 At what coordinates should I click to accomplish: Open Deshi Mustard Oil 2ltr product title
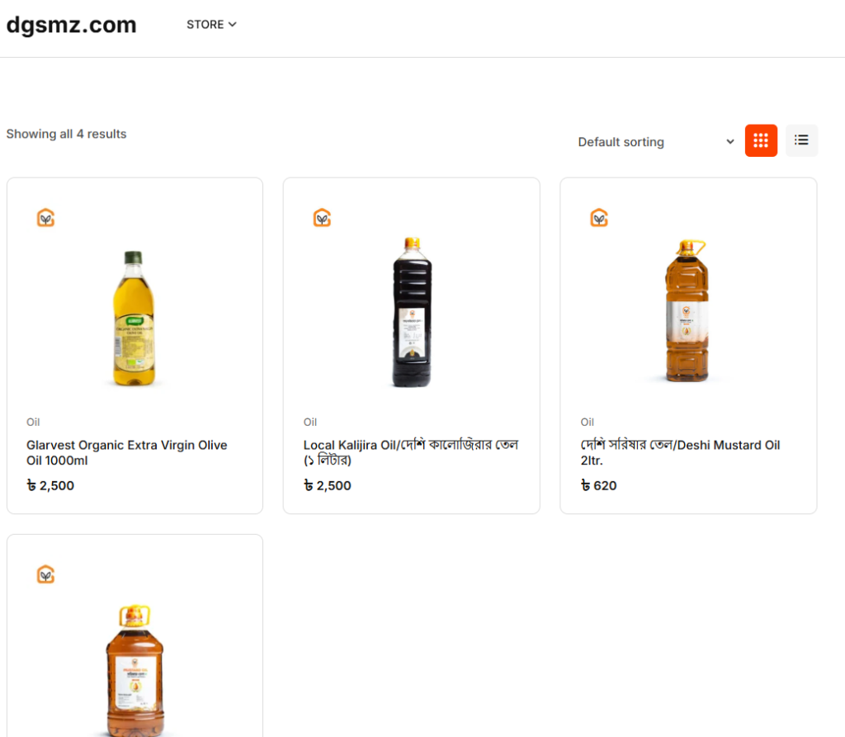coord(680,452)
